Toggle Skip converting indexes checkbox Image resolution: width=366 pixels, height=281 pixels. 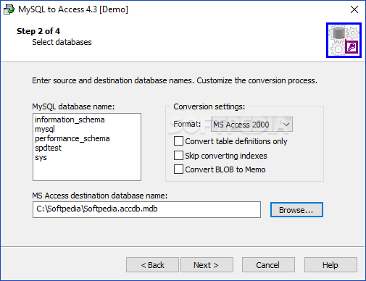pyautogui.click(x=178, y=156)
